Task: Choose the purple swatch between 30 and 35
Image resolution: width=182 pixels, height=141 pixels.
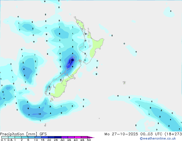Action: pos(64,137)
